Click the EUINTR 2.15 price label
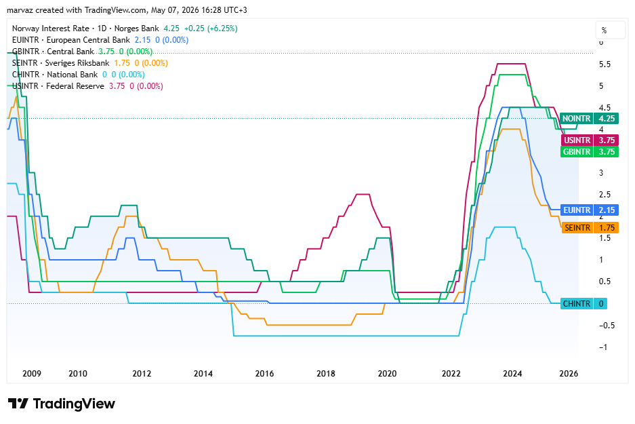The image size is (635, 424). (589, 210)
